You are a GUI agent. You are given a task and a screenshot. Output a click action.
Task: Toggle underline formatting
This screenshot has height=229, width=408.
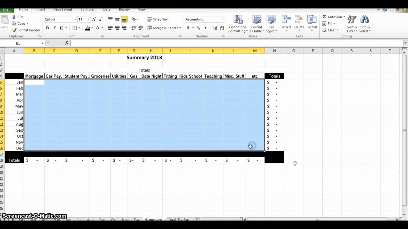(61, 28)
